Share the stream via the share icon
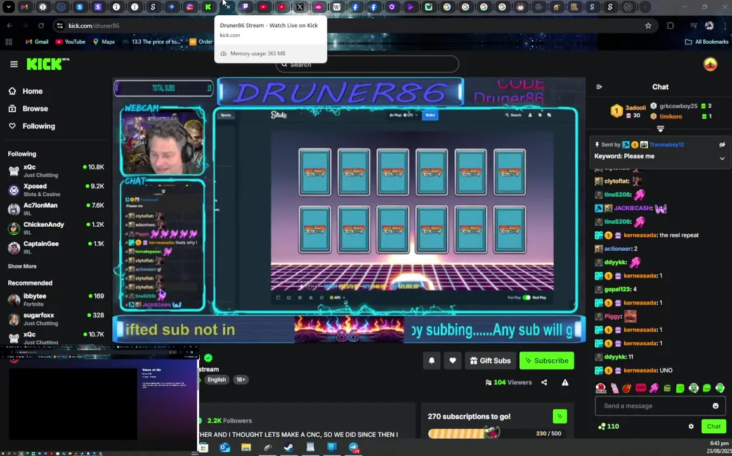732x456 pixels. [544, 383]
